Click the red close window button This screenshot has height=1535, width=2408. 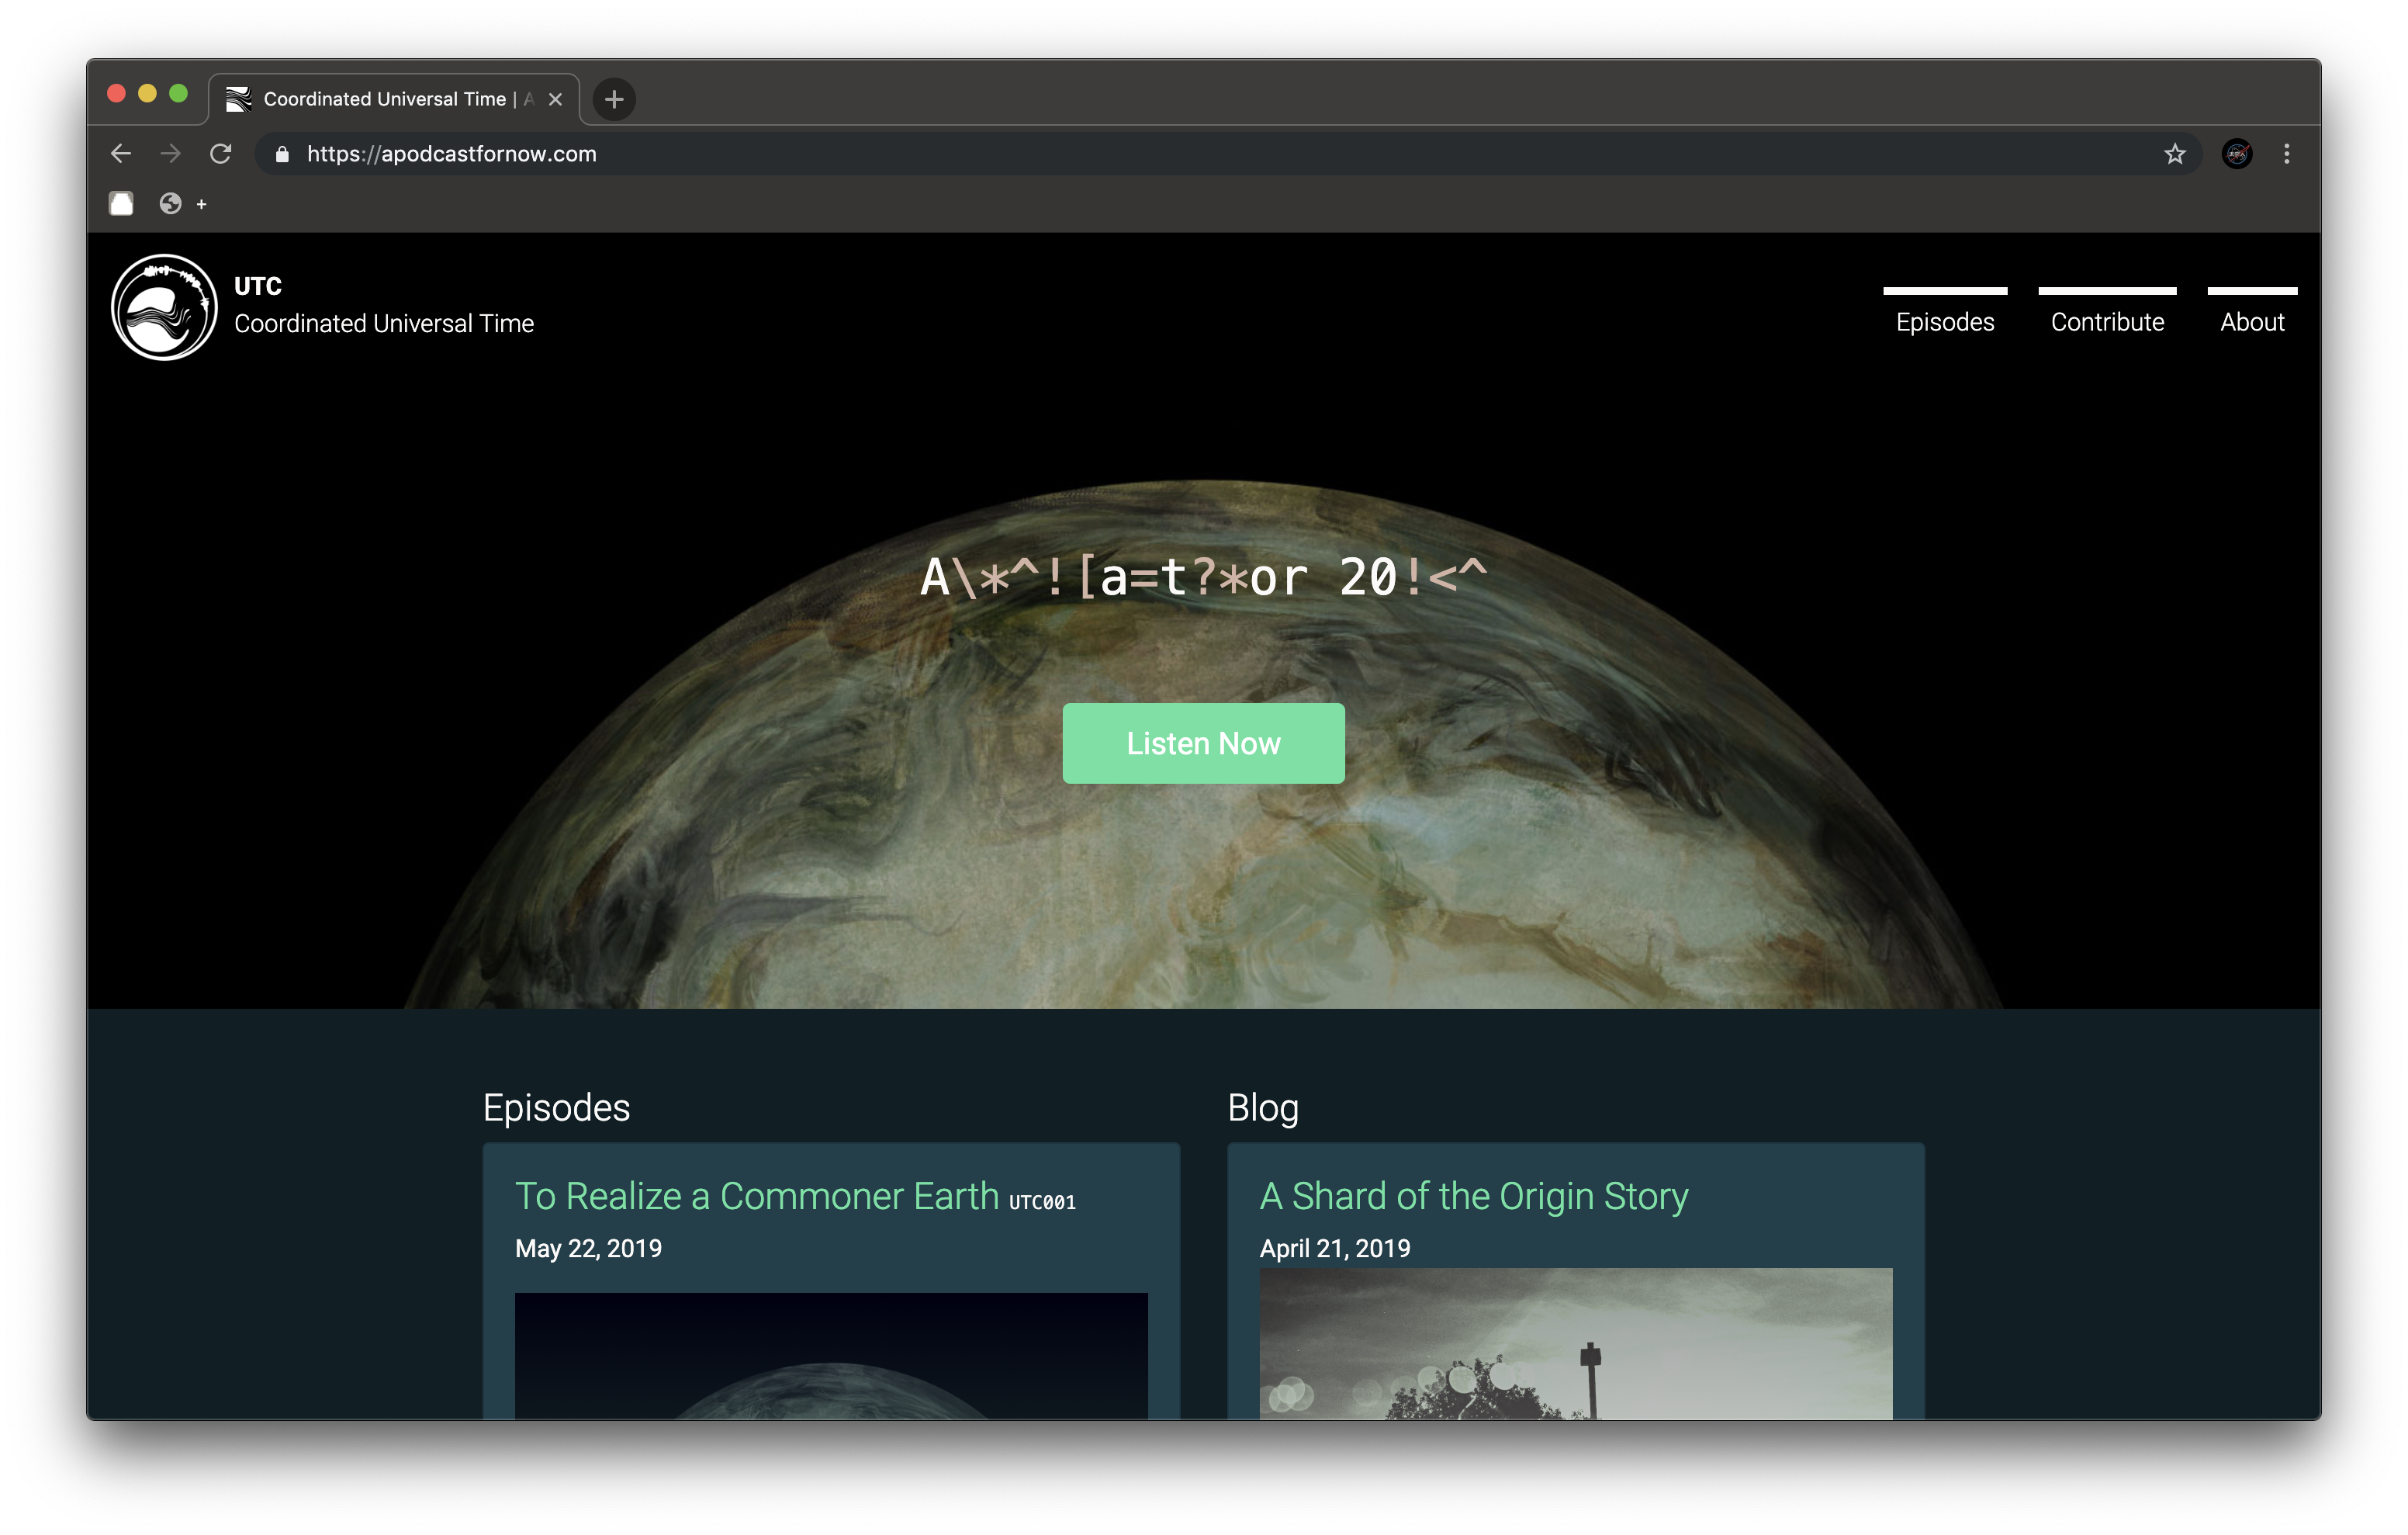point(116,93)
